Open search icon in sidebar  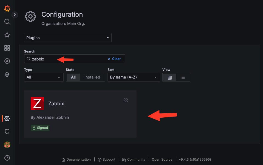(x=7, y=22)
